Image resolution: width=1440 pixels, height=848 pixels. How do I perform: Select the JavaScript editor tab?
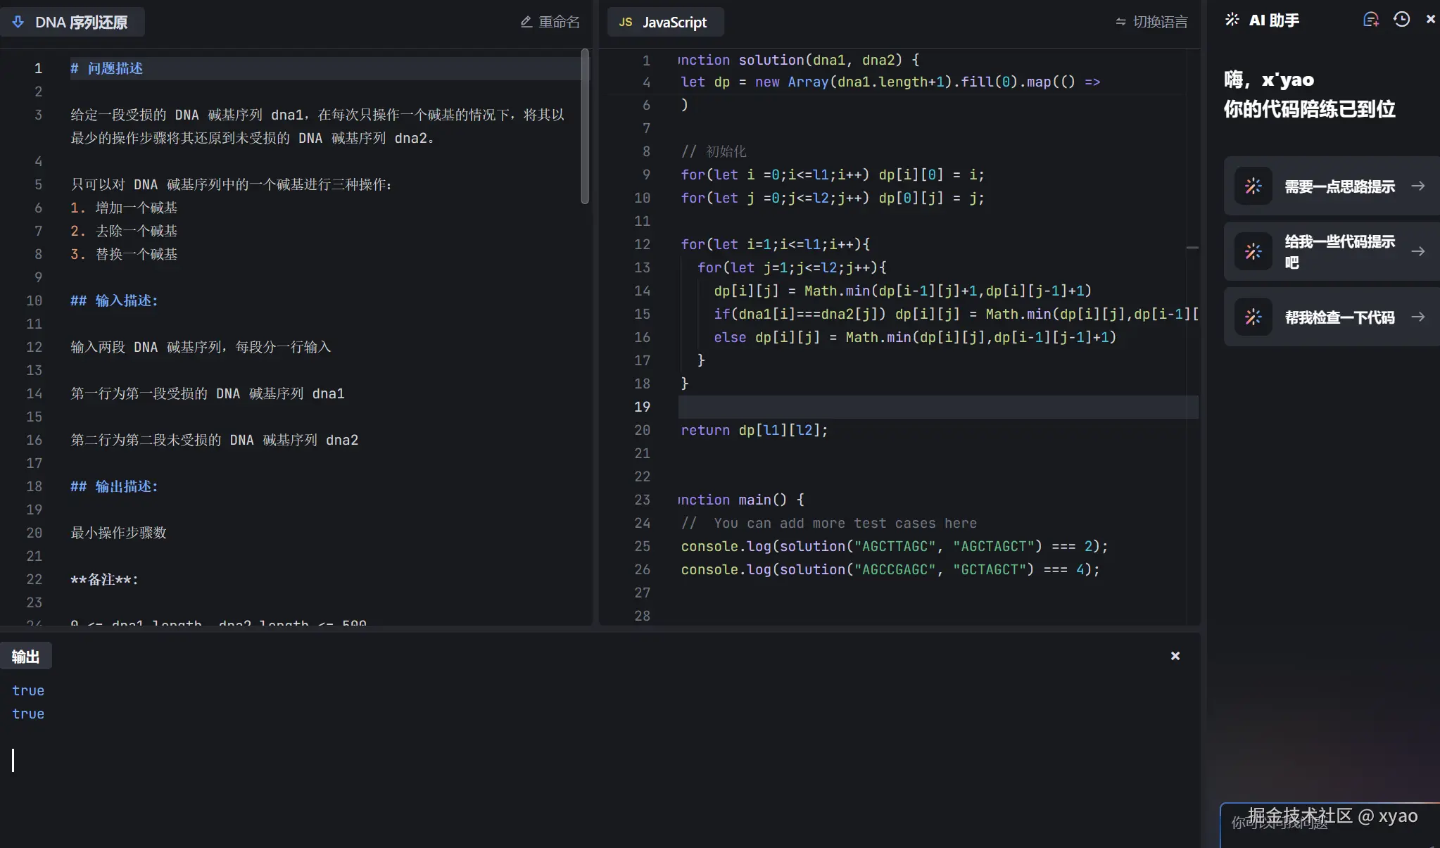(x=665, y=22)
